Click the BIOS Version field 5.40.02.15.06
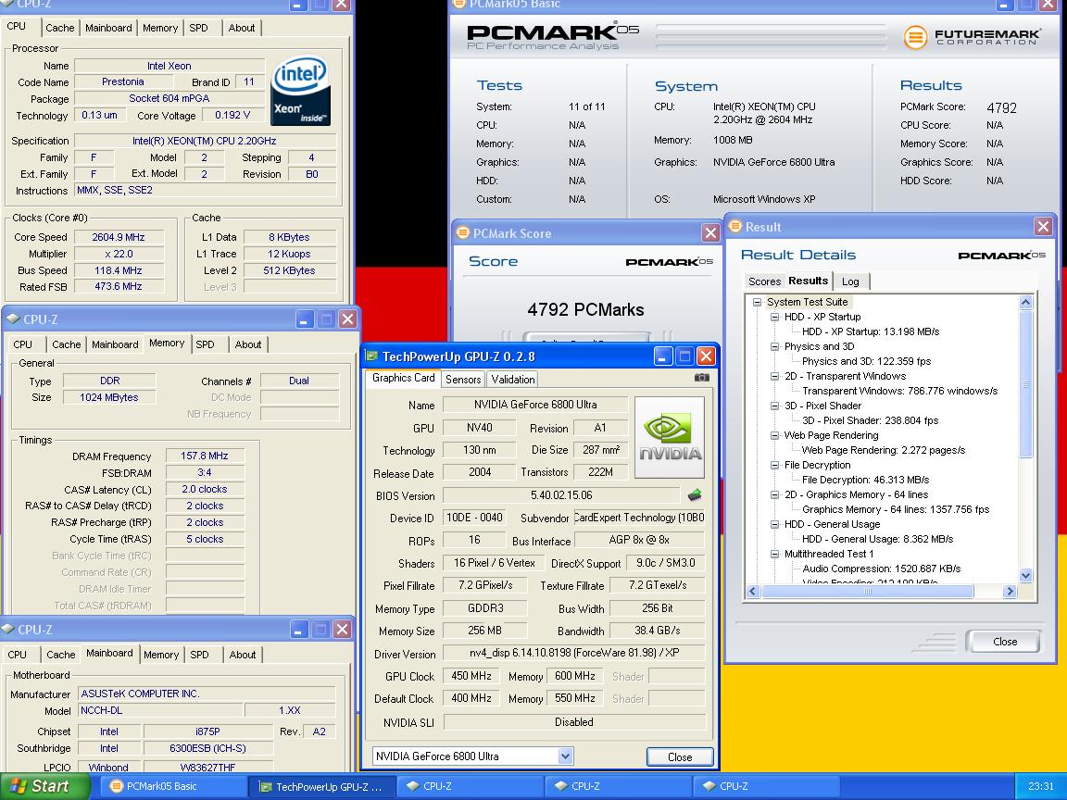This screenshot has width=1067, height=800. (x=561, y=495)
